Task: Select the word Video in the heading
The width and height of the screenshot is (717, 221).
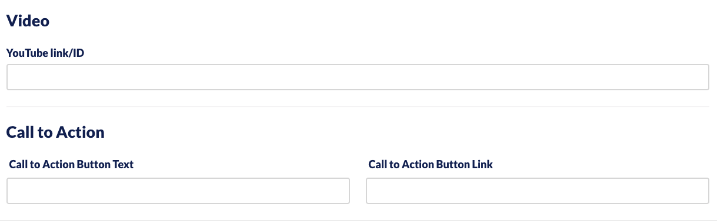Action: [x=28, y=21]
